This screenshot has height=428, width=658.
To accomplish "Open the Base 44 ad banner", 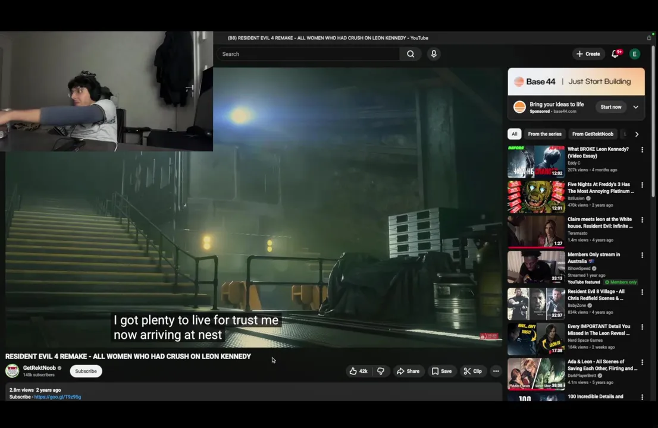I will [x=576, y=82].
